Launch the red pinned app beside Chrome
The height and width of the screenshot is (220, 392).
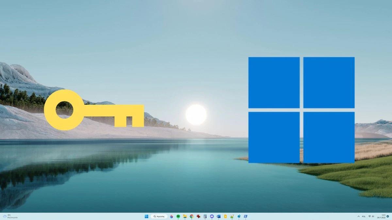(198, 216)
